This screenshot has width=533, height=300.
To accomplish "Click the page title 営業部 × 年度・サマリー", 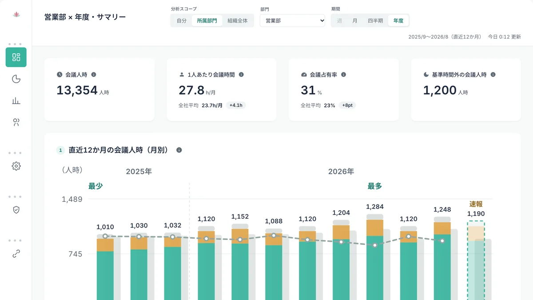I will 85,17.
